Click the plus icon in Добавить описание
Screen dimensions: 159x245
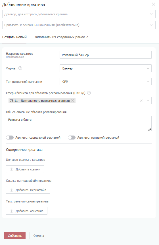(11, 211)
